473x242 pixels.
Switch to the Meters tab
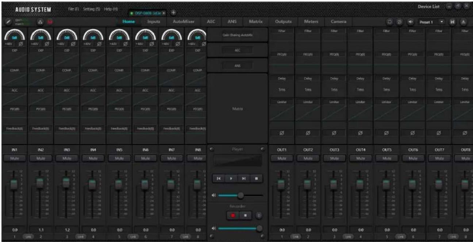(x=311, y=22)
